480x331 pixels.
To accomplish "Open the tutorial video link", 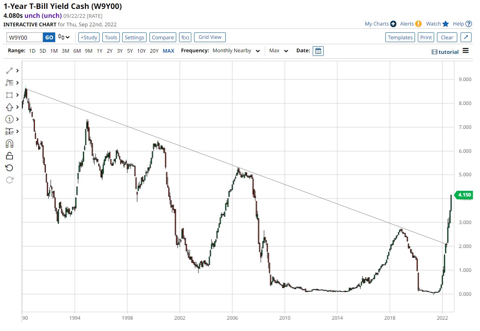I will 445,52.
